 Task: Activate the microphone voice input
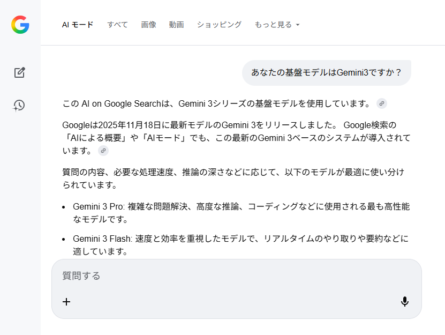tap(405, 302)
